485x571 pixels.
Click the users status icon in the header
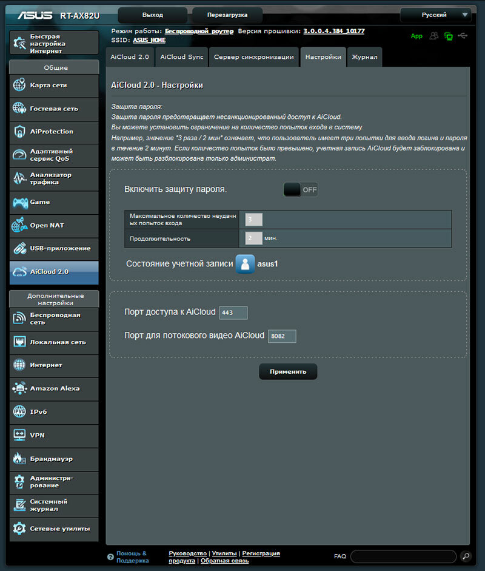coord(433,36)
